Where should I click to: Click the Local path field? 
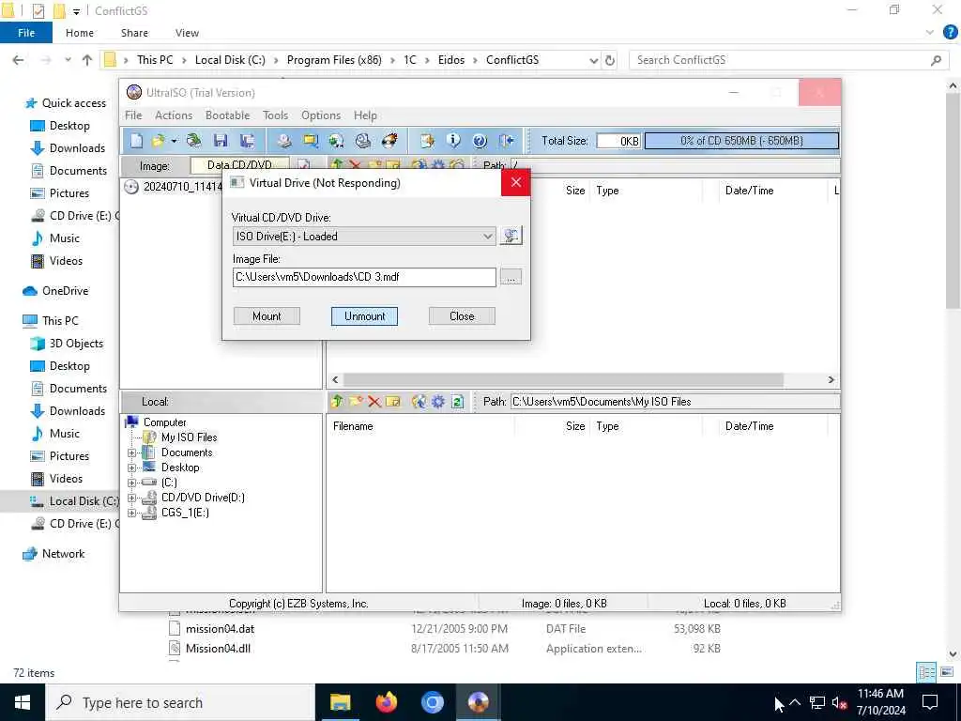point(675,402)
